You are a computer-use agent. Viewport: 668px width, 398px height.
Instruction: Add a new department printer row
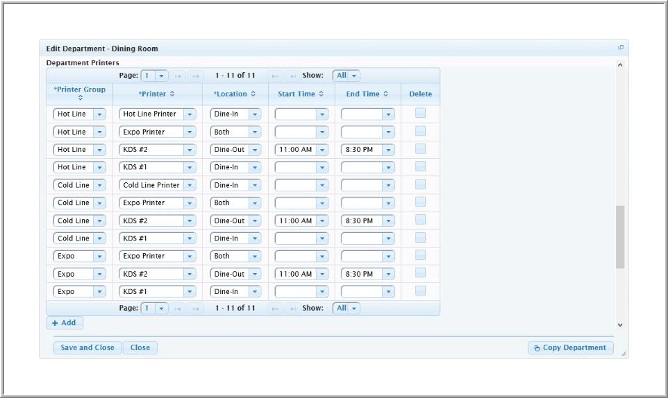(x=65, y=323)
